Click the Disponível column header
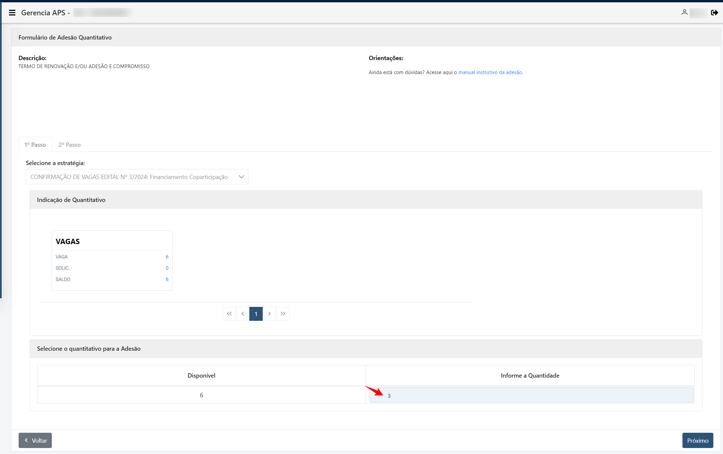Viewport: 723px width, 454px height. pos(201,375)
